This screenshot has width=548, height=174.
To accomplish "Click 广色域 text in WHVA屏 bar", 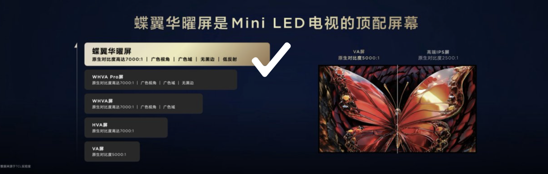I will 169,107.
